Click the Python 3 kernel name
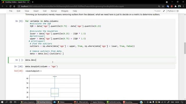This screenshot has height=104, width=186. tap(171, 11)
